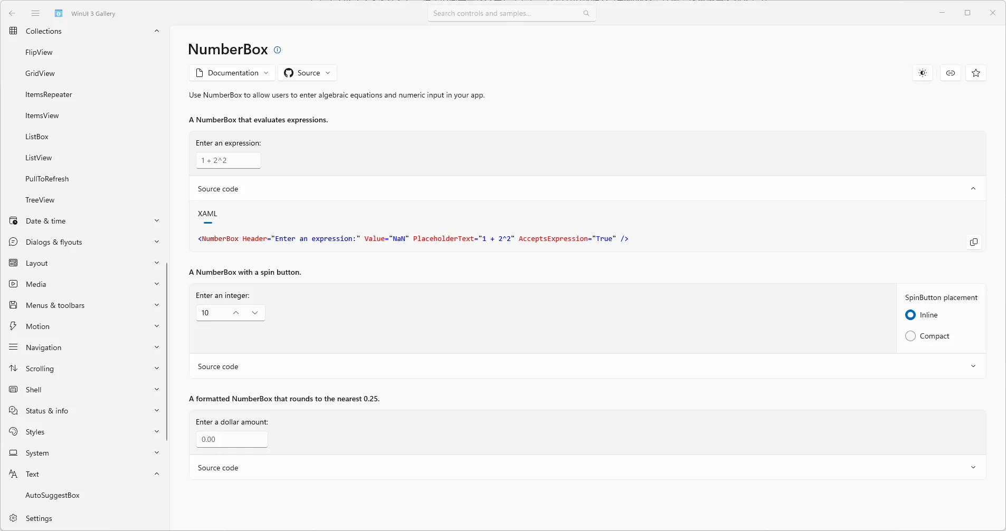Click the back arrow in title bar
This screenshot has width=1006, height=531.
12,13
